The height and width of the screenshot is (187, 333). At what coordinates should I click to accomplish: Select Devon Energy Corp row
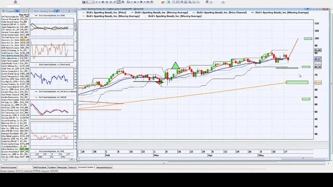[x=15, y=110]
